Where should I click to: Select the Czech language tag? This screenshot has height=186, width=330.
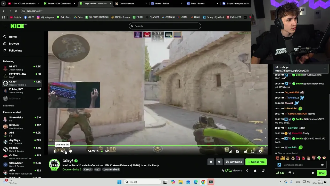(x=88, y=169)
